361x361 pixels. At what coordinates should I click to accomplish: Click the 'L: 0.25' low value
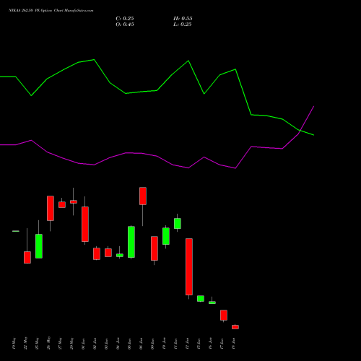[183, 25]
